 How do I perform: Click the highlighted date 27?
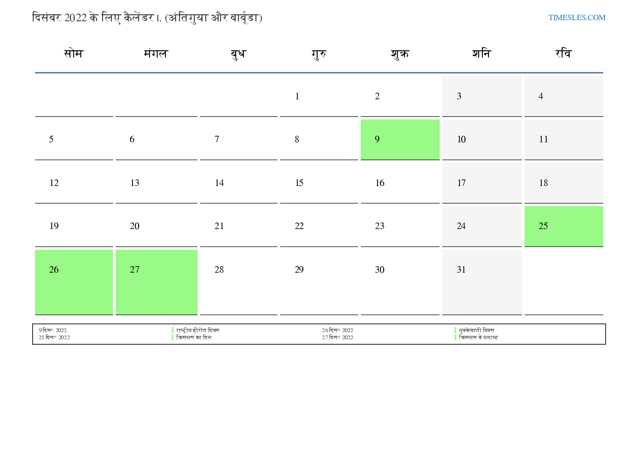tap(156, 281)
